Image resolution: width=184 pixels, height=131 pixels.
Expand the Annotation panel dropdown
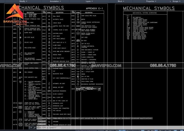(x=55, y=1)
